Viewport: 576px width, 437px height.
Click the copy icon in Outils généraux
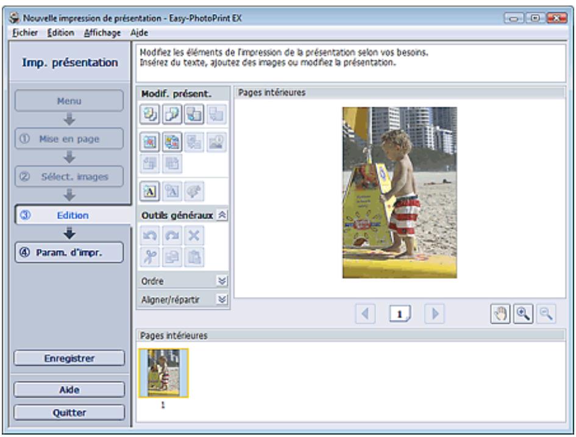pos(172,257)
